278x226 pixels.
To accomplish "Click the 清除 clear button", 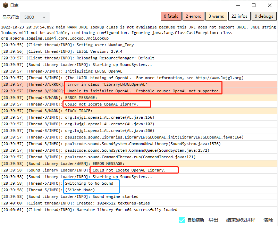I will (x=268, y=220).
